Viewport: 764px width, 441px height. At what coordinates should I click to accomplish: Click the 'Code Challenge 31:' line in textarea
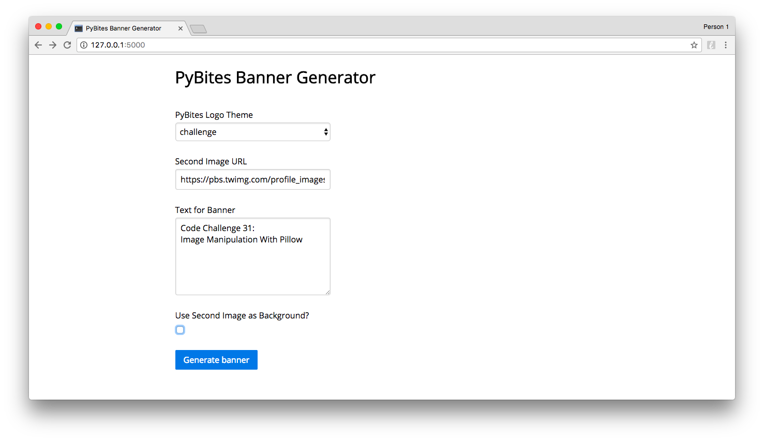coord(218,228)
